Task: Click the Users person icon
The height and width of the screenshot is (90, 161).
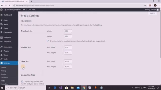Action: 2,55
